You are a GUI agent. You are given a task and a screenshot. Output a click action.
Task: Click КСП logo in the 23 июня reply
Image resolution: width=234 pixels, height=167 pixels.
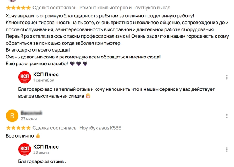(x=24, y=149)
